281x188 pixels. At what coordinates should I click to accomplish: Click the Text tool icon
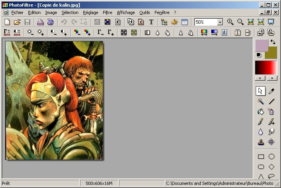pyautogui.click(x=151, y=22)
